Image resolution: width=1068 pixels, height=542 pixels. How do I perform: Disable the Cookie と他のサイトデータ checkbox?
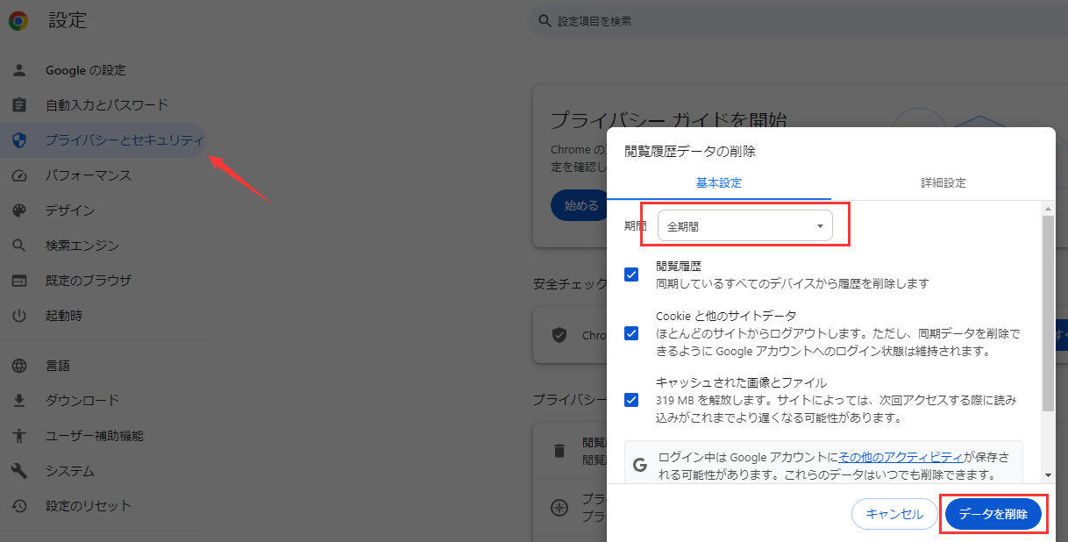coord(631,333)
